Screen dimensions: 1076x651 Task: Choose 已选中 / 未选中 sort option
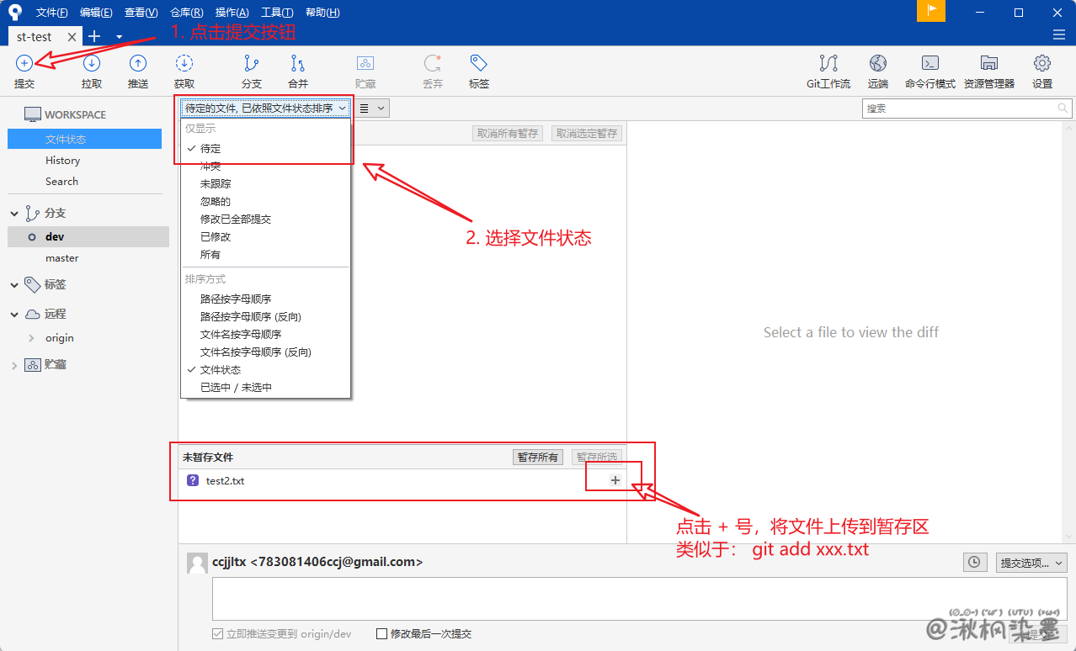pyautogui.click(x=236, y=388)
